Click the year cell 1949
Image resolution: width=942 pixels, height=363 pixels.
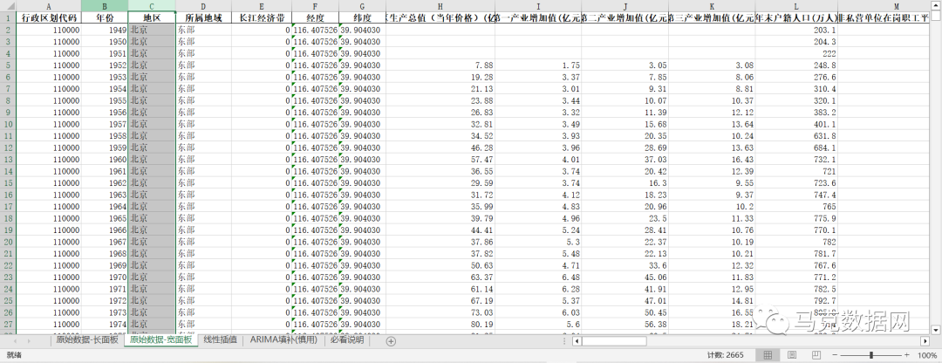pyautogui.click(x=105, y=30)
